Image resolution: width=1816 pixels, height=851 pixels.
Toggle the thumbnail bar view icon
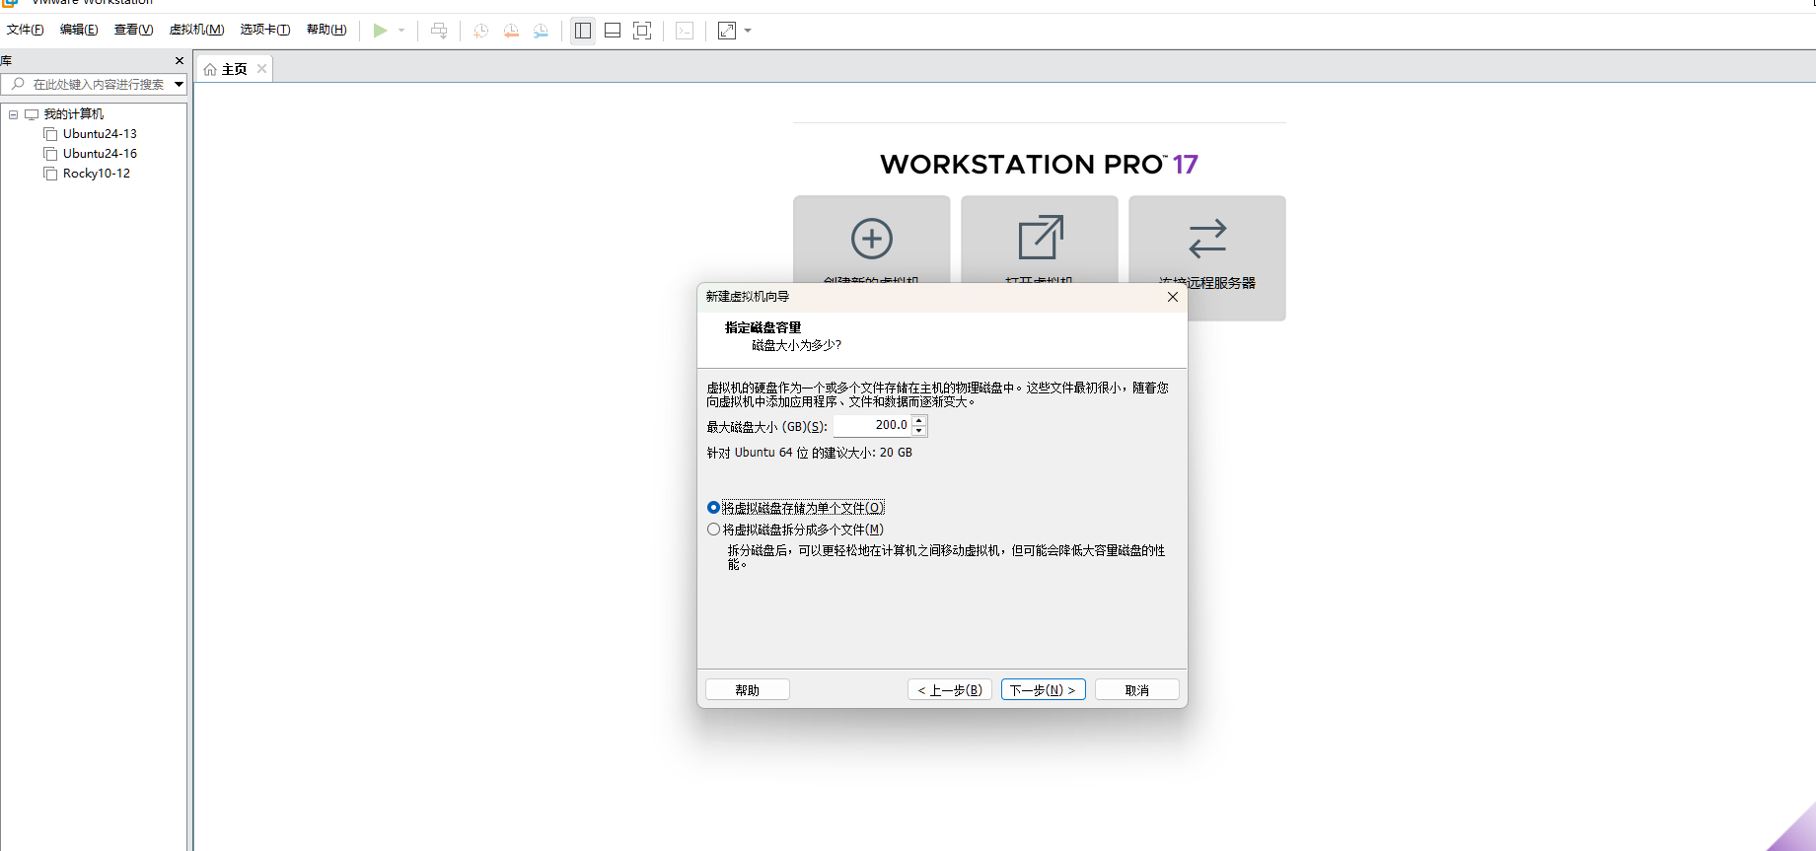click(x=613, y=31)
